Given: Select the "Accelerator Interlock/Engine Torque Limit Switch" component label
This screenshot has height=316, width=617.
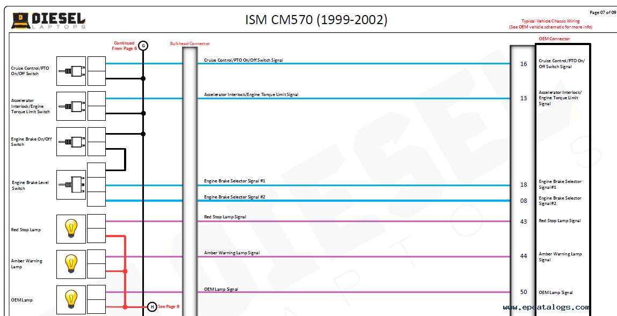Looking at the screenshot, I should (x=31, y=106).
